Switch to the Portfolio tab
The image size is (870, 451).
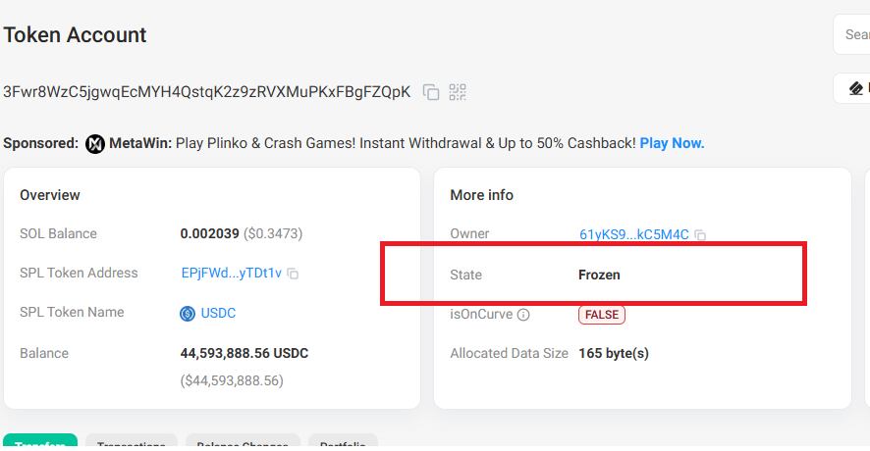pos(343,442)
